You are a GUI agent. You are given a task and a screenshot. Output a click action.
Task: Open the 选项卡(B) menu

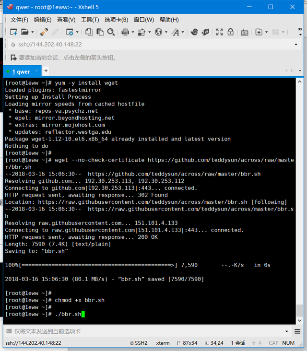pos(116,20)
